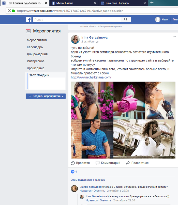This screenshot has height=205, width=178.
Task: Click the Поделиться share button
Action: [x=137, y=163]
